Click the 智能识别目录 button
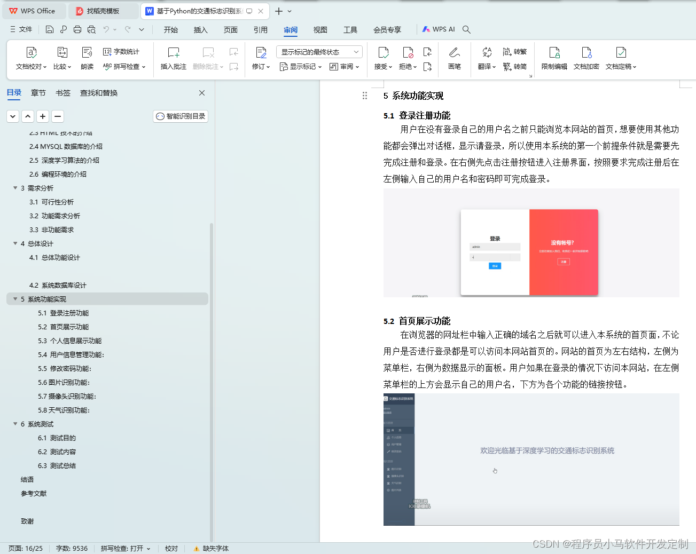Viewport: 696px width, 554px height. (x=180, y=116)
